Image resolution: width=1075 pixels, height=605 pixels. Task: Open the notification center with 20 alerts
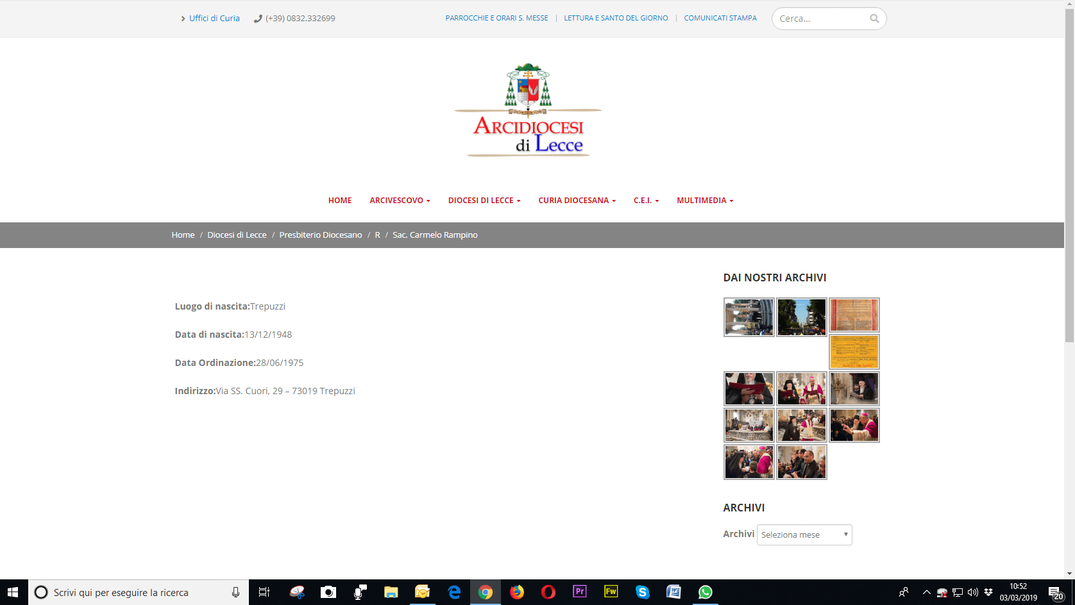coord(1056,593)
